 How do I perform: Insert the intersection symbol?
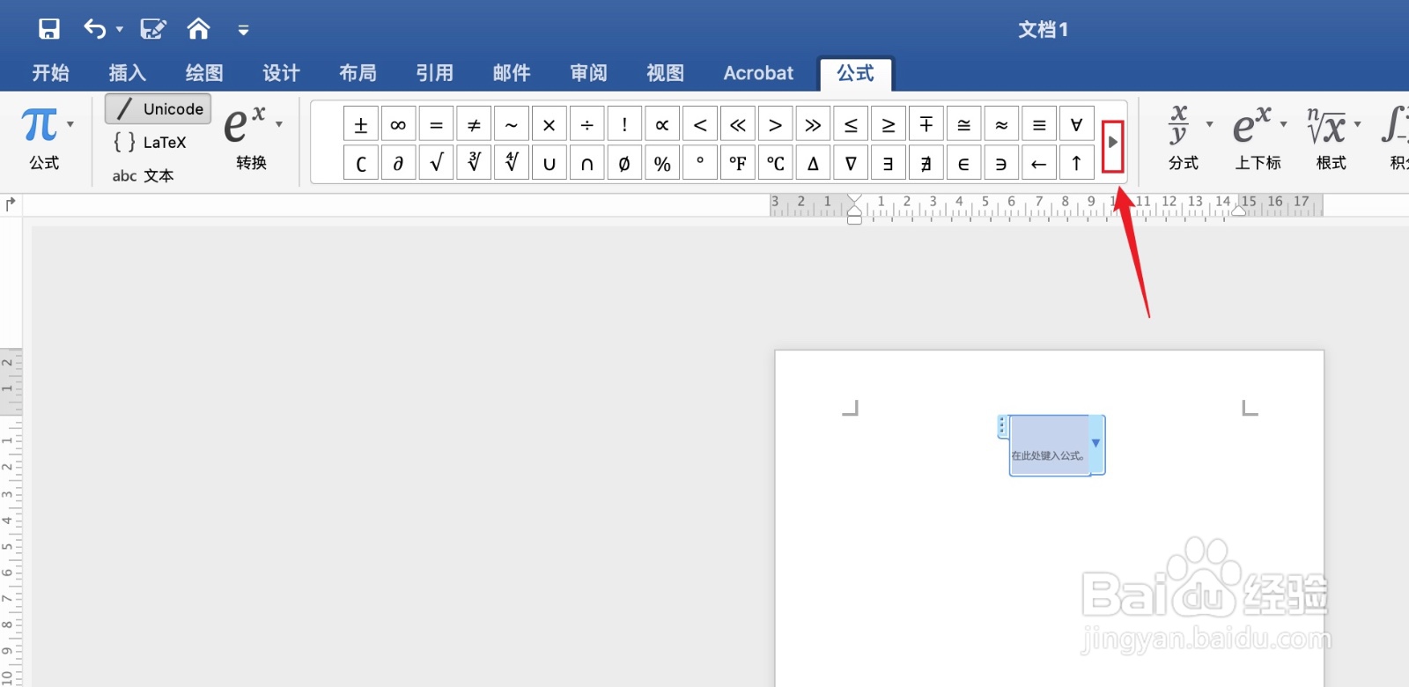tap(586, 163)
